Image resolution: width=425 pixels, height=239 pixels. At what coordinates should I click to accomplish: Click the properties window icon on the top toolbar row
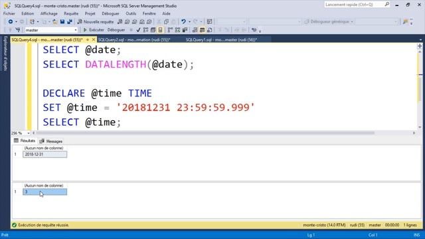point(209,21)
